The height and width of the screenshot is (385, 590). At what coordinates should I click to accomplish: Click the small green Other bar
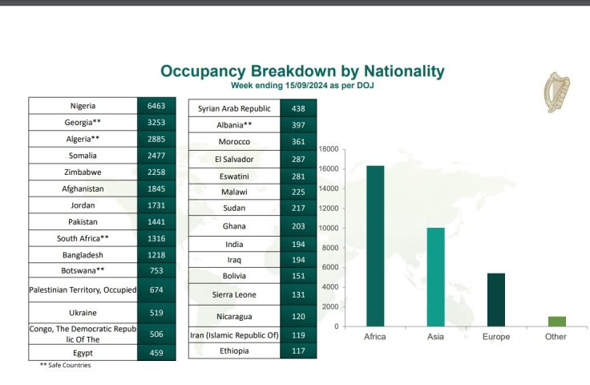(x=556, y=321)
